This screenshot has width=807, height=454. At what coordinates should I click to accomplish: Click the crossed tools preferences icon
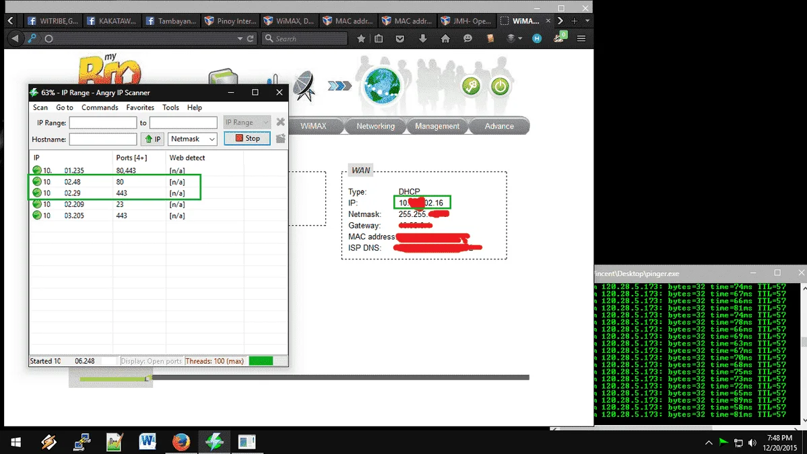[280, 122]
